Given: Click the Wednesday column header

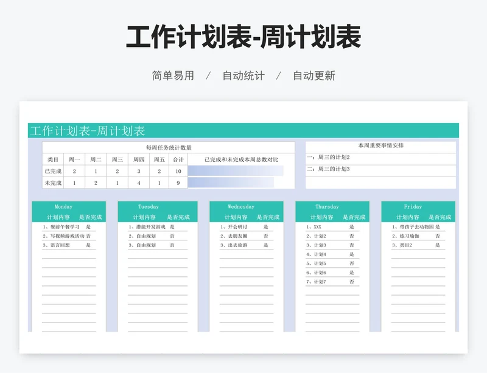Looking at the screenshot, I should click(241, 206).
